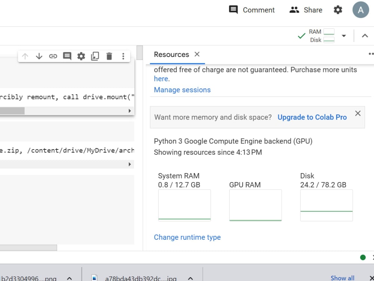Click the bottom horizontal notebook scrollbar
The width and height of the screenshot is (374, 281).
[28, 248]
